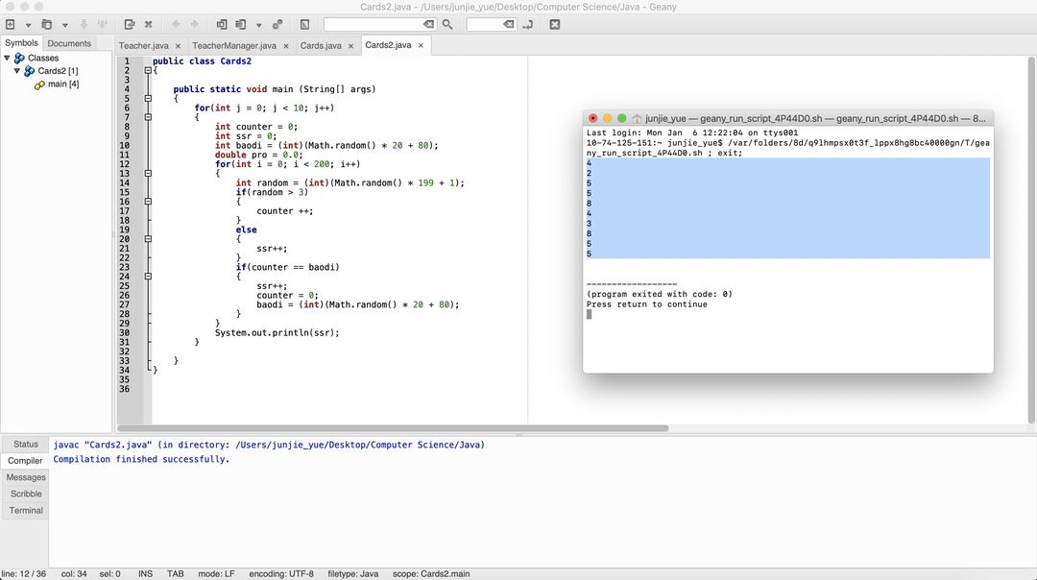Open the TeacherManager.java tab
Viewport: 1037px width, 580px height.
(x=234, y=46)
